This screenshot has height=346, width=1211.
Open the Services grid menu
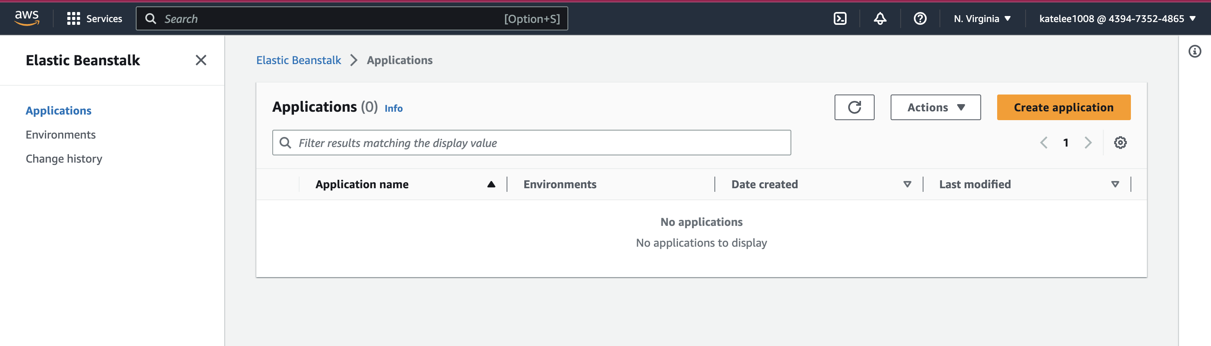point(73,19)
